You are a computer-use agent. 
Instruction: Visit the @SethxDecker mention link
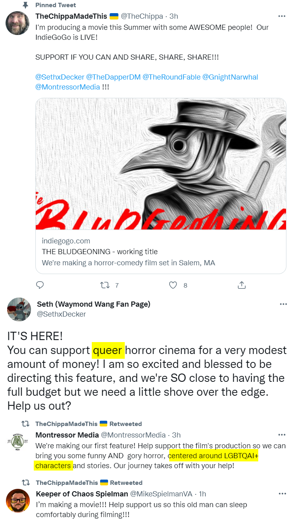(x=60, y=77)
